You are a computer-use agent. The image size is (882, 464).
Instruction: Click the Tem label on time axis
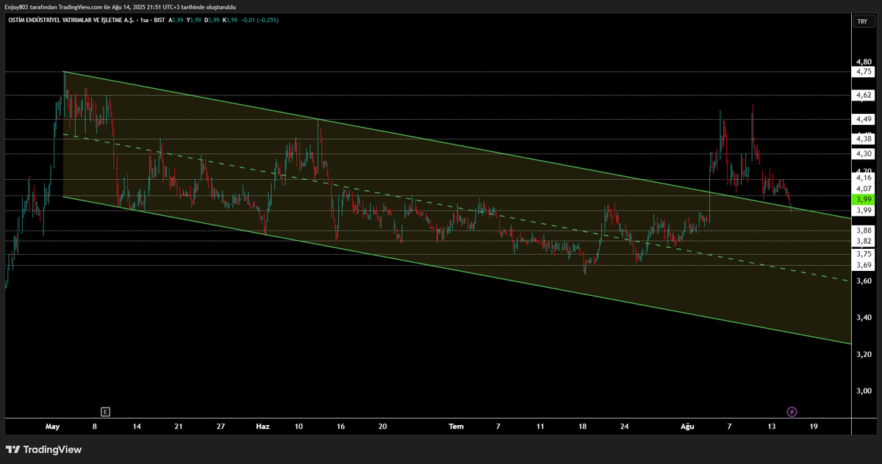point(456,427)
